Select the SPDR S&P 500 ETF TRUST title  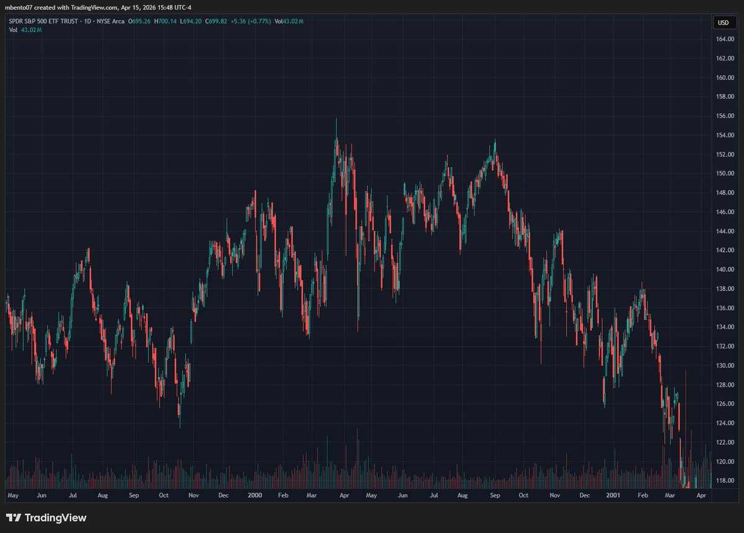(43, 21)
